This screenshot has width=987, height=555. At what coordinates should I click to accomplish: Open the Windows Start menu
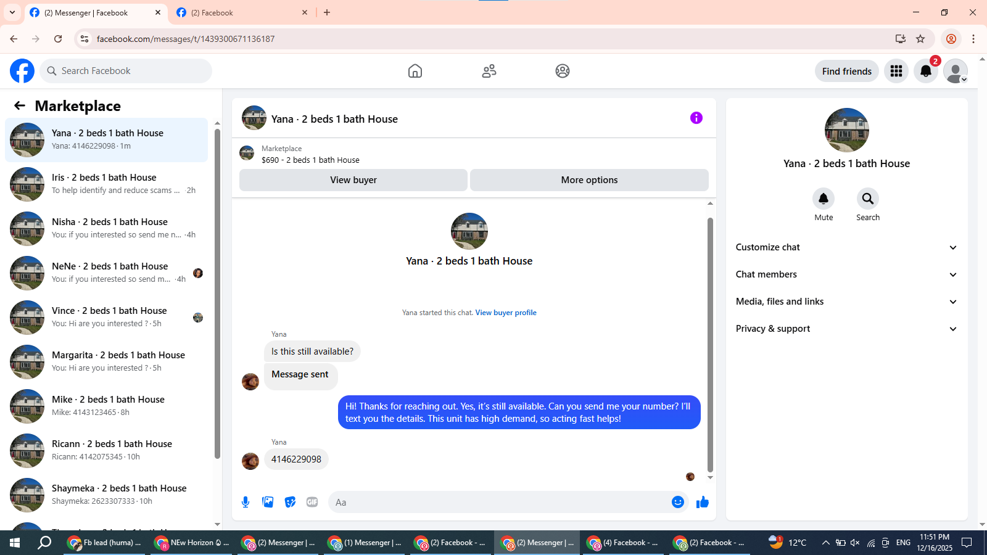pyautogui.click(x=15, y=543)
